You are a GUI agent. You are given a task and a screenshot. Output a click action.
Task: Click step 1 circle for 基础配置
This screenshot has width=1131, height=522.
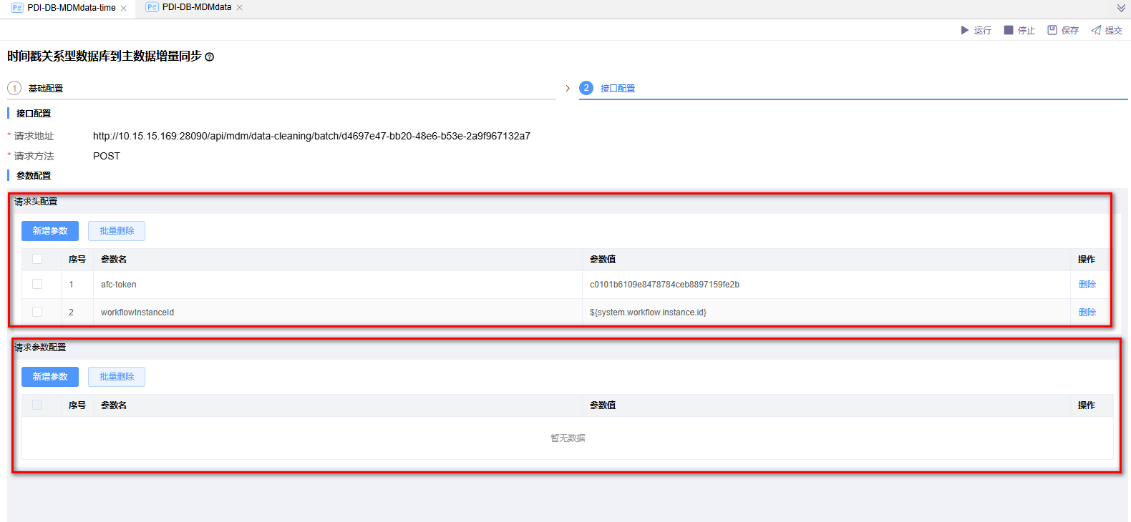pyautogui.click(x=14, y=88)
